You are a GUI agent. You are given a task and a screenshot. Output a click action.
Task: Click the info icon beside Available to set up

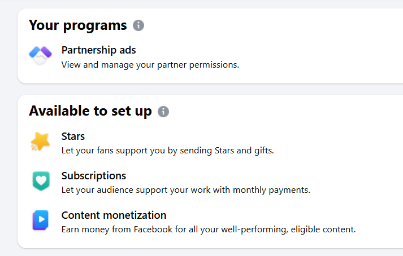point(163,112)
